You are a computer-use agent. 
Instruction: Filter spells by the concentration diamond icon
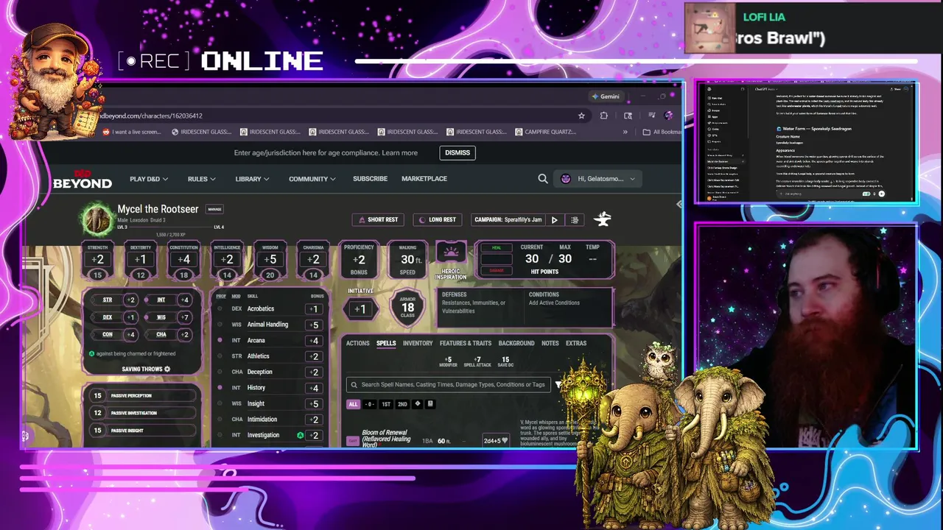[418, 404]
